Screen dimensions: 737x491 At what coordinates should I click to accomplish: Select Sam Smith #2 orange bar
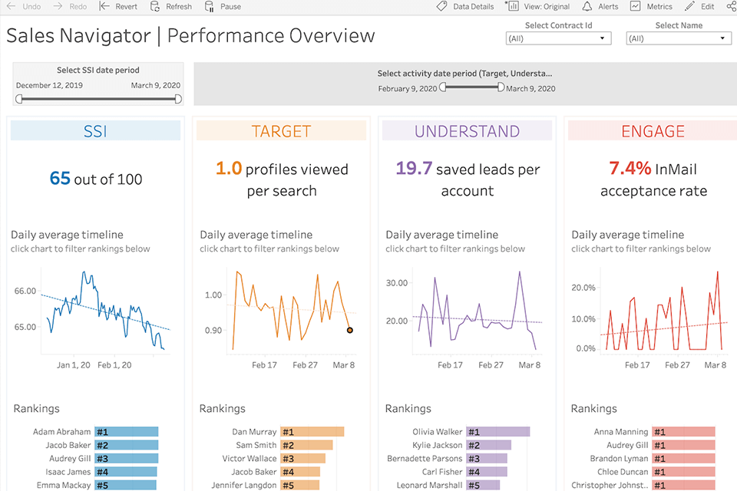[x=306, y=445]
